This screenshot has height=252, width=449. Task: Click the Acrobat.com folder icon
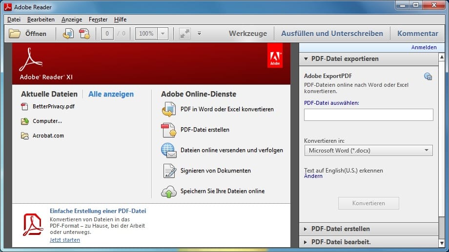click(x=25, y=136)
